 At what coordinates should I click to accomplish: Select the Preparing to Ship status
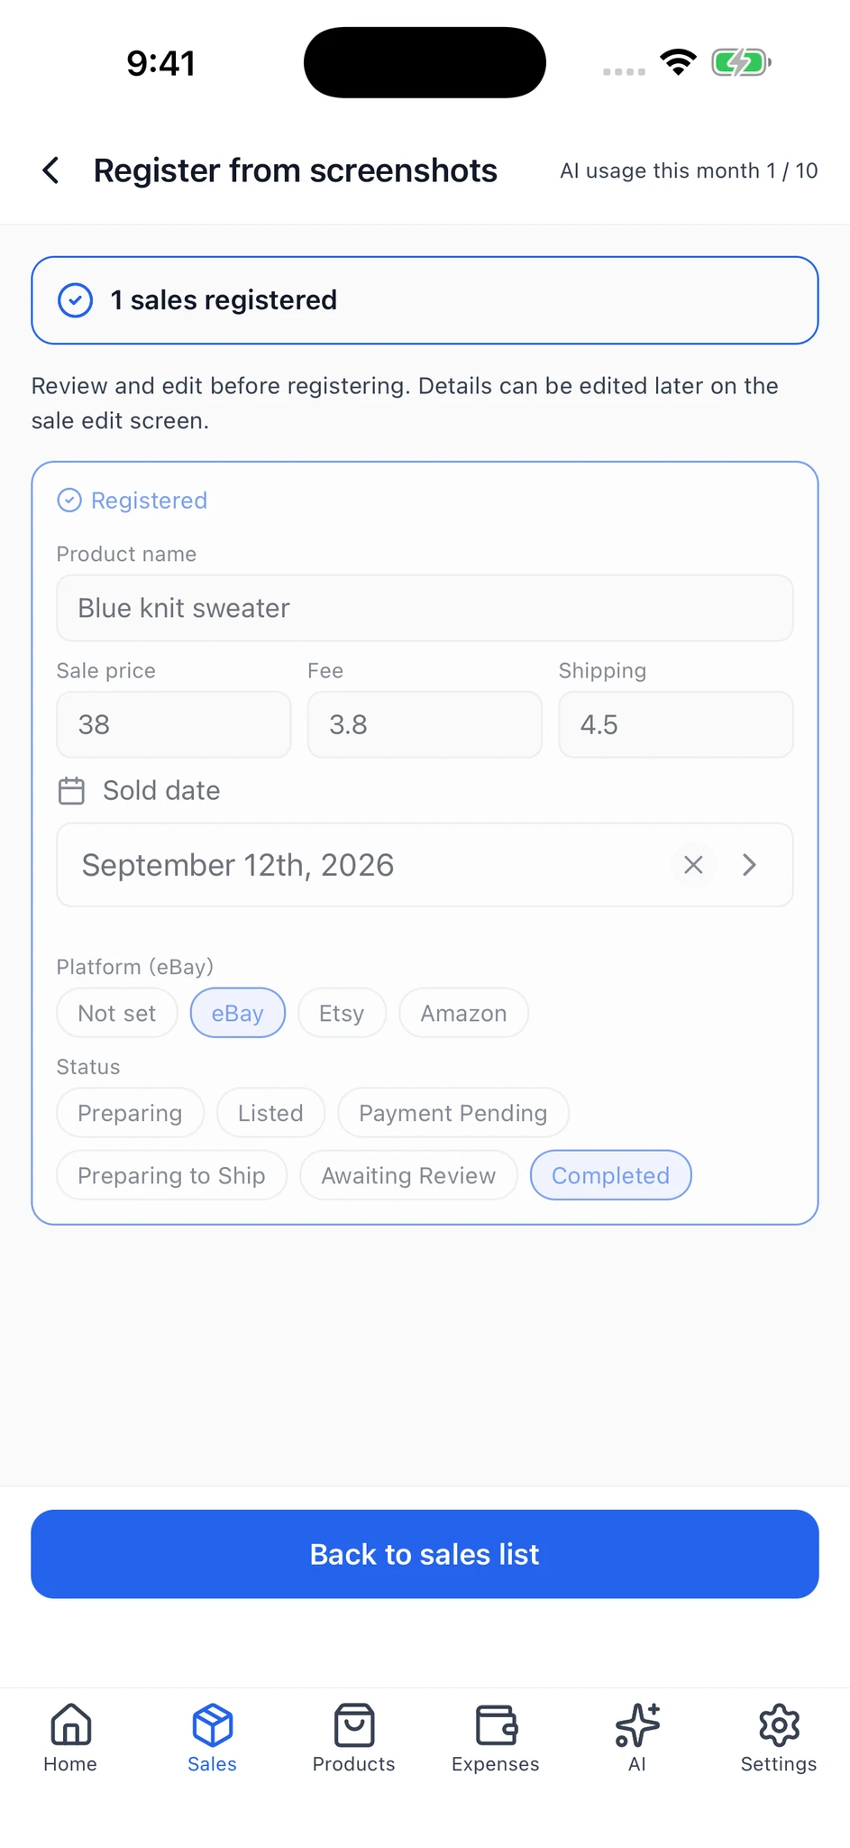[x=171, y=1175]
